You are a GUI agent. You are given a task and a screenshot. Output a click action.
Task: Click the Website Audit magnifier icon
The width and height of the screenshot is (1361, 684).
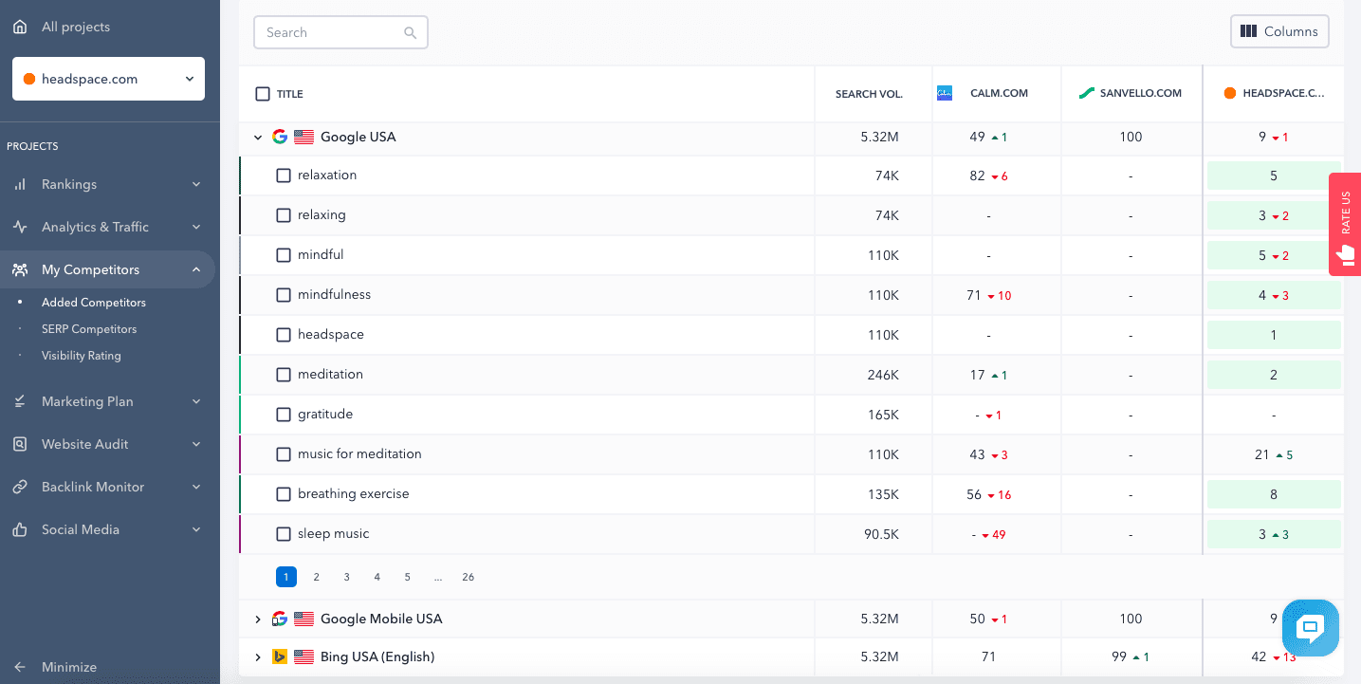20,444
